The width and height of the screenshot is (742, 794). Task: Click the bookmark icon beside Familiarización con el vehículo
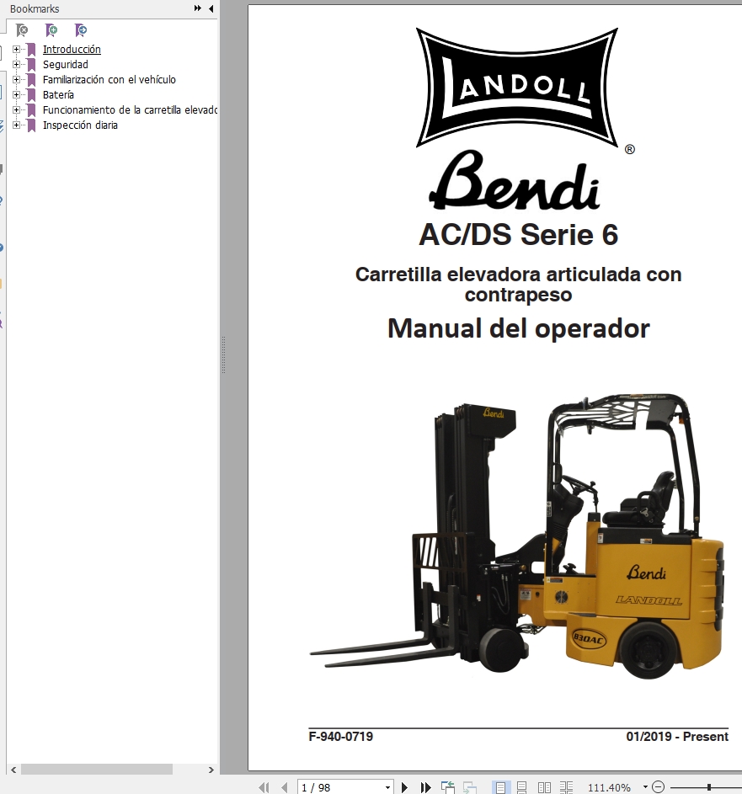coord(31,80)
